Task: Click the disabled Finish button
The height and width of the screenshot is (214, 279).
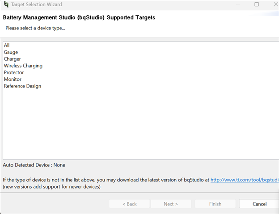Action: click(216, 204)
